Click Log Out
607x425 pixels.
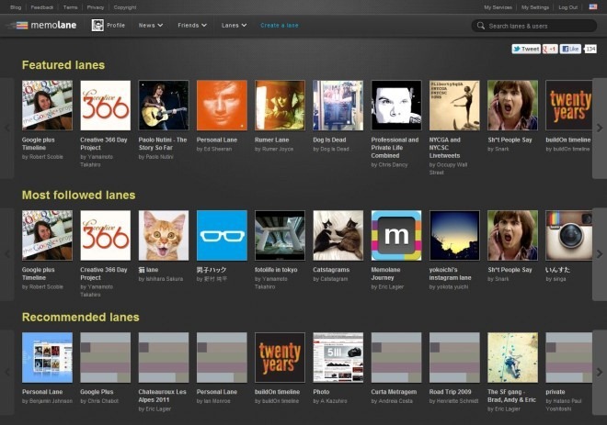coord(567,7)
